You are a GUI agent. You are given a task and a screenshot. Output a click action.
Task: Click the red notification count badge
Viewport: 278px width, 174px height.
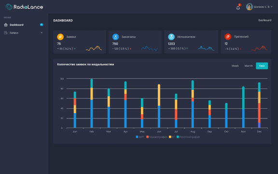pos(239,5)
